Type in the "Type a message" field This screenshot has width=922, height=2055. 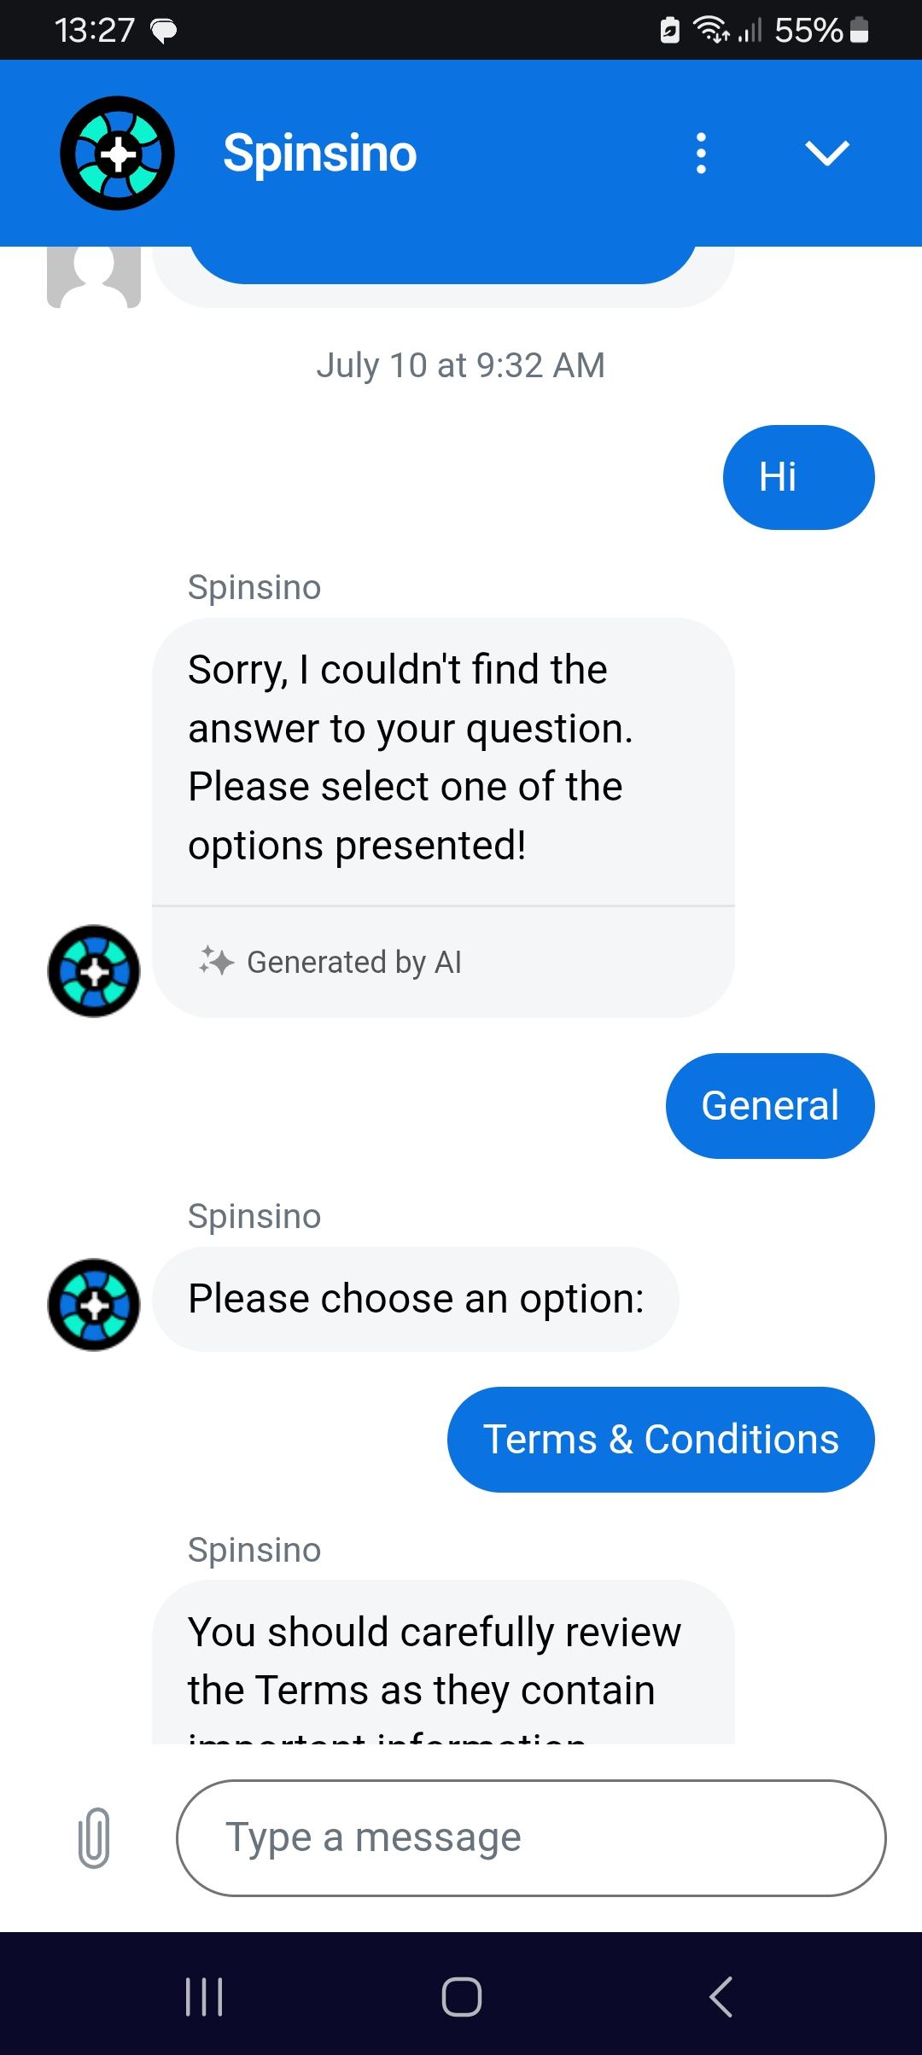pos(530,1837)
